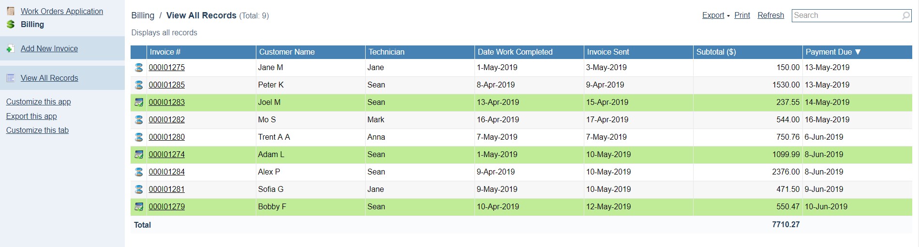Open View All Records tab
919x247 pixels.
pos(49,78)
